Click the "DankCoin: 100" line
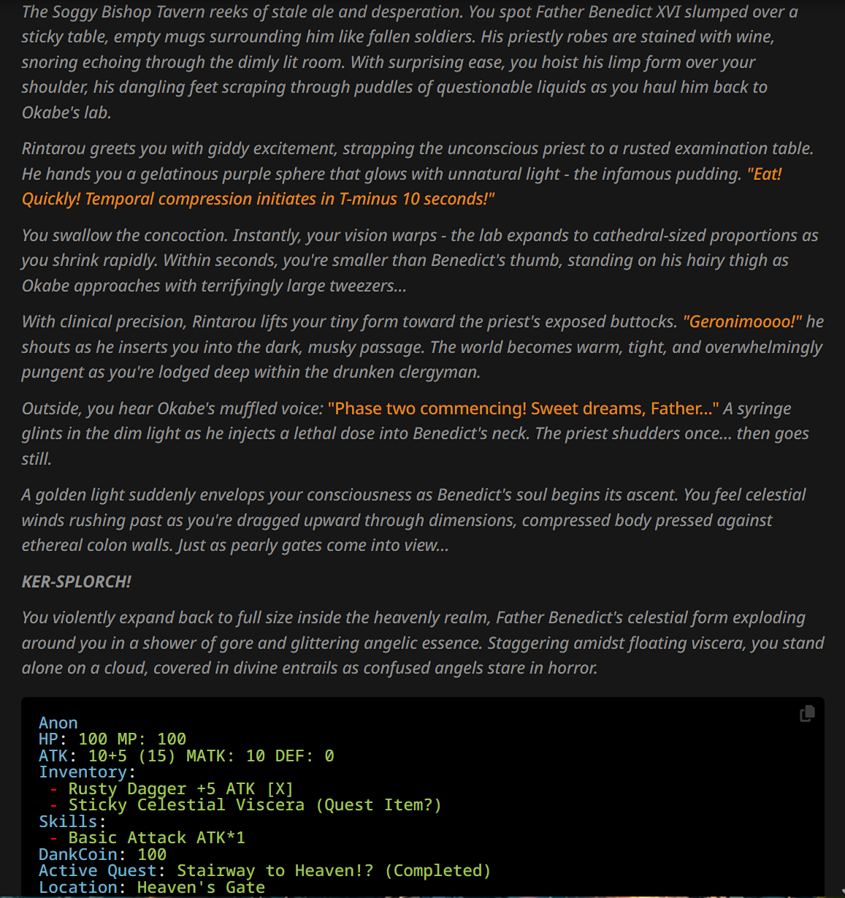This screenshot has height=898, width=845. click(102, 854)
